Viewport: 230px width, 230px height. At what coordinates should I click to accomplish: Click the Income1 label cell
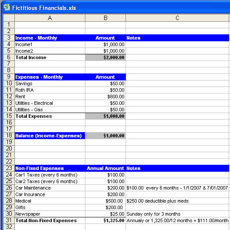point(50,44)
